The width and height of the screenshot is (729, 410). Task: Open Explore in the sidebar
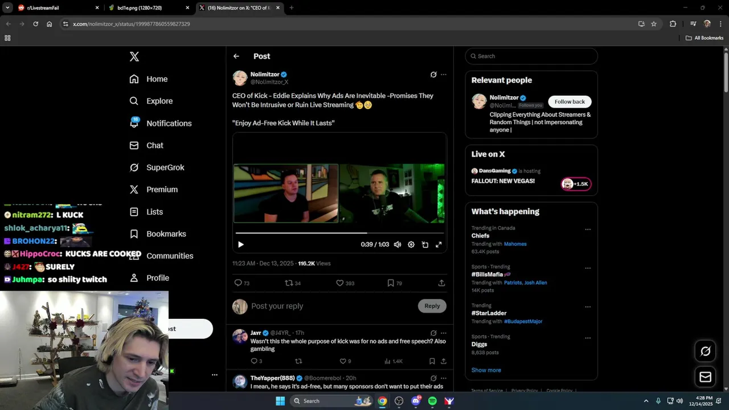pos(151,101)
